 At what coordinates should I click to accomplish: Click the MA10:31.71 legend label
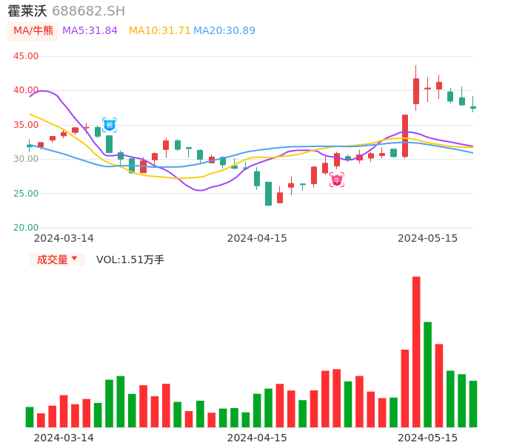159,31
